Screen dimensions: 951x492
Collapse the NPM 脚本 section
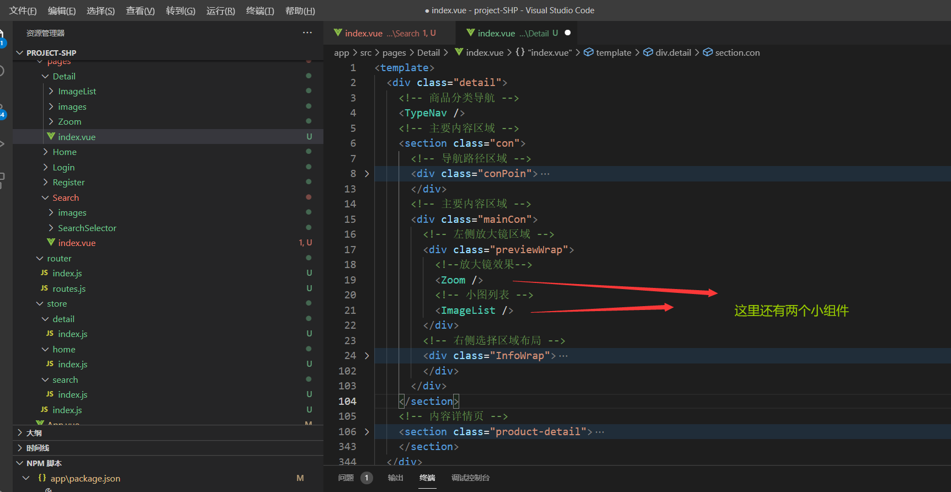[x=20, y=463]
